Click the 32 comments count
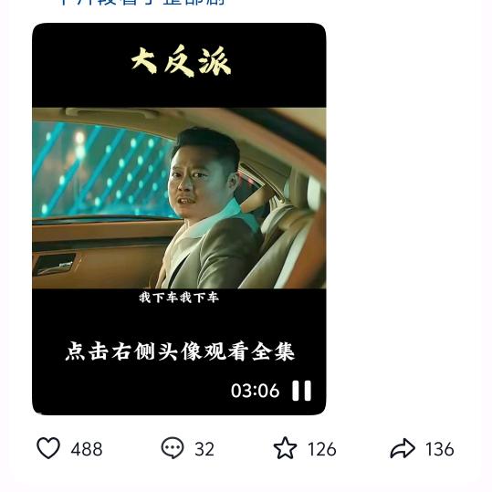 204,449
